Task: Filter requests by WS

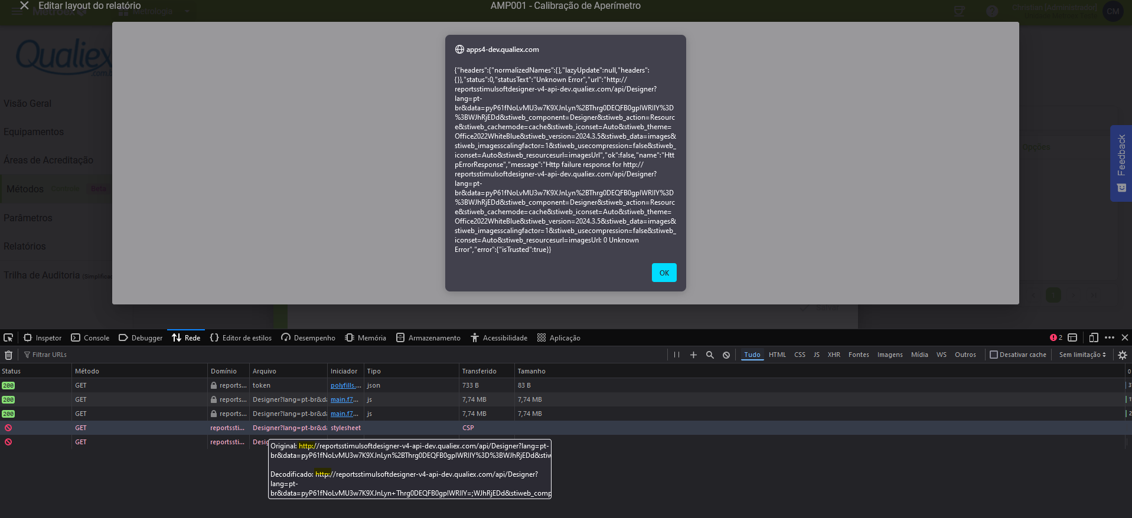Action: click(x=941, y=355)
